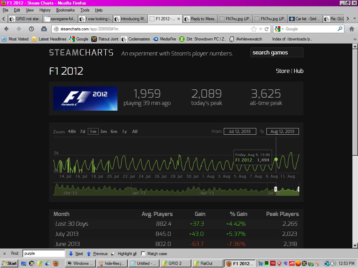Set chart zoom to 3m

[103, 132]
